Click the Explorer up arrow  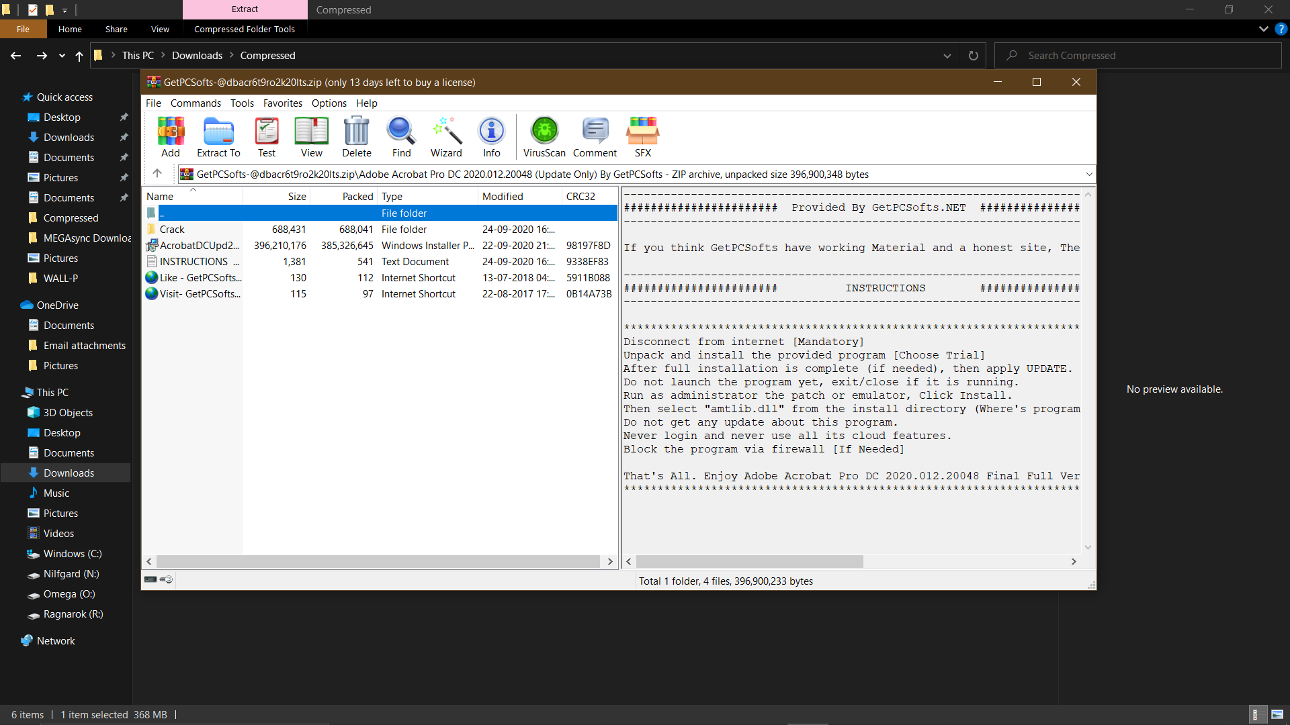click(79, 56)
